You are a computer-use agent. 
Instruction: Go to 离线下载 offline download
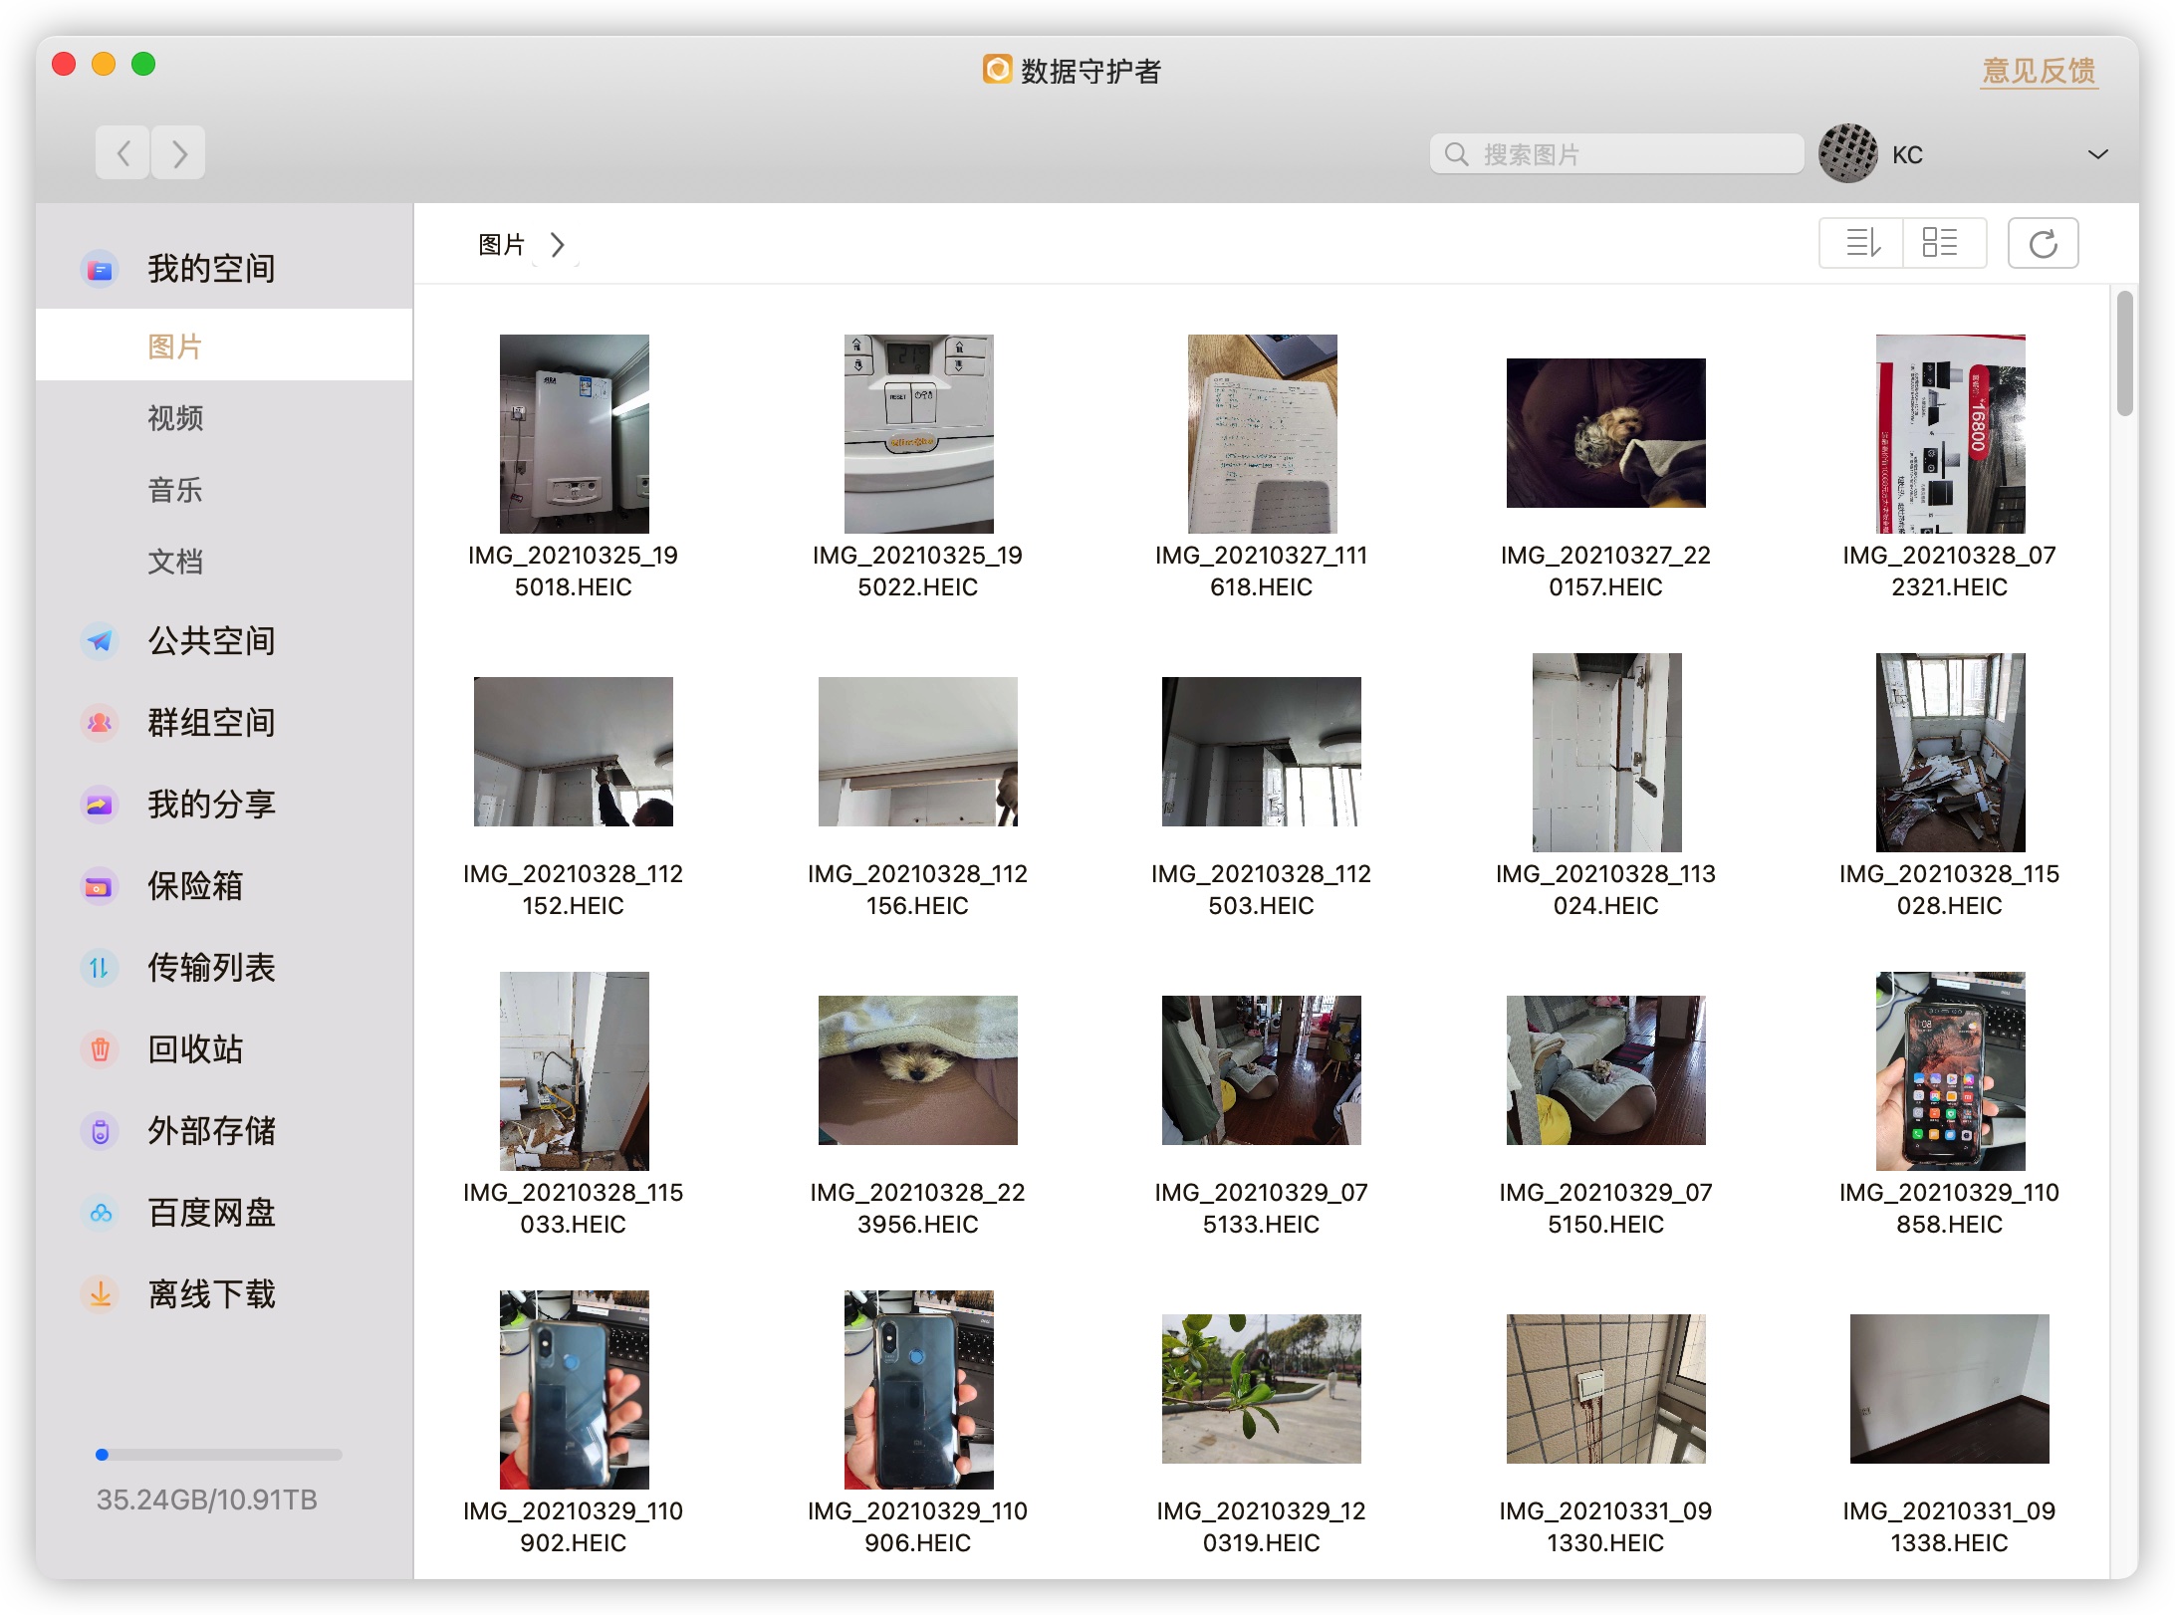(x=210, y=1293)
